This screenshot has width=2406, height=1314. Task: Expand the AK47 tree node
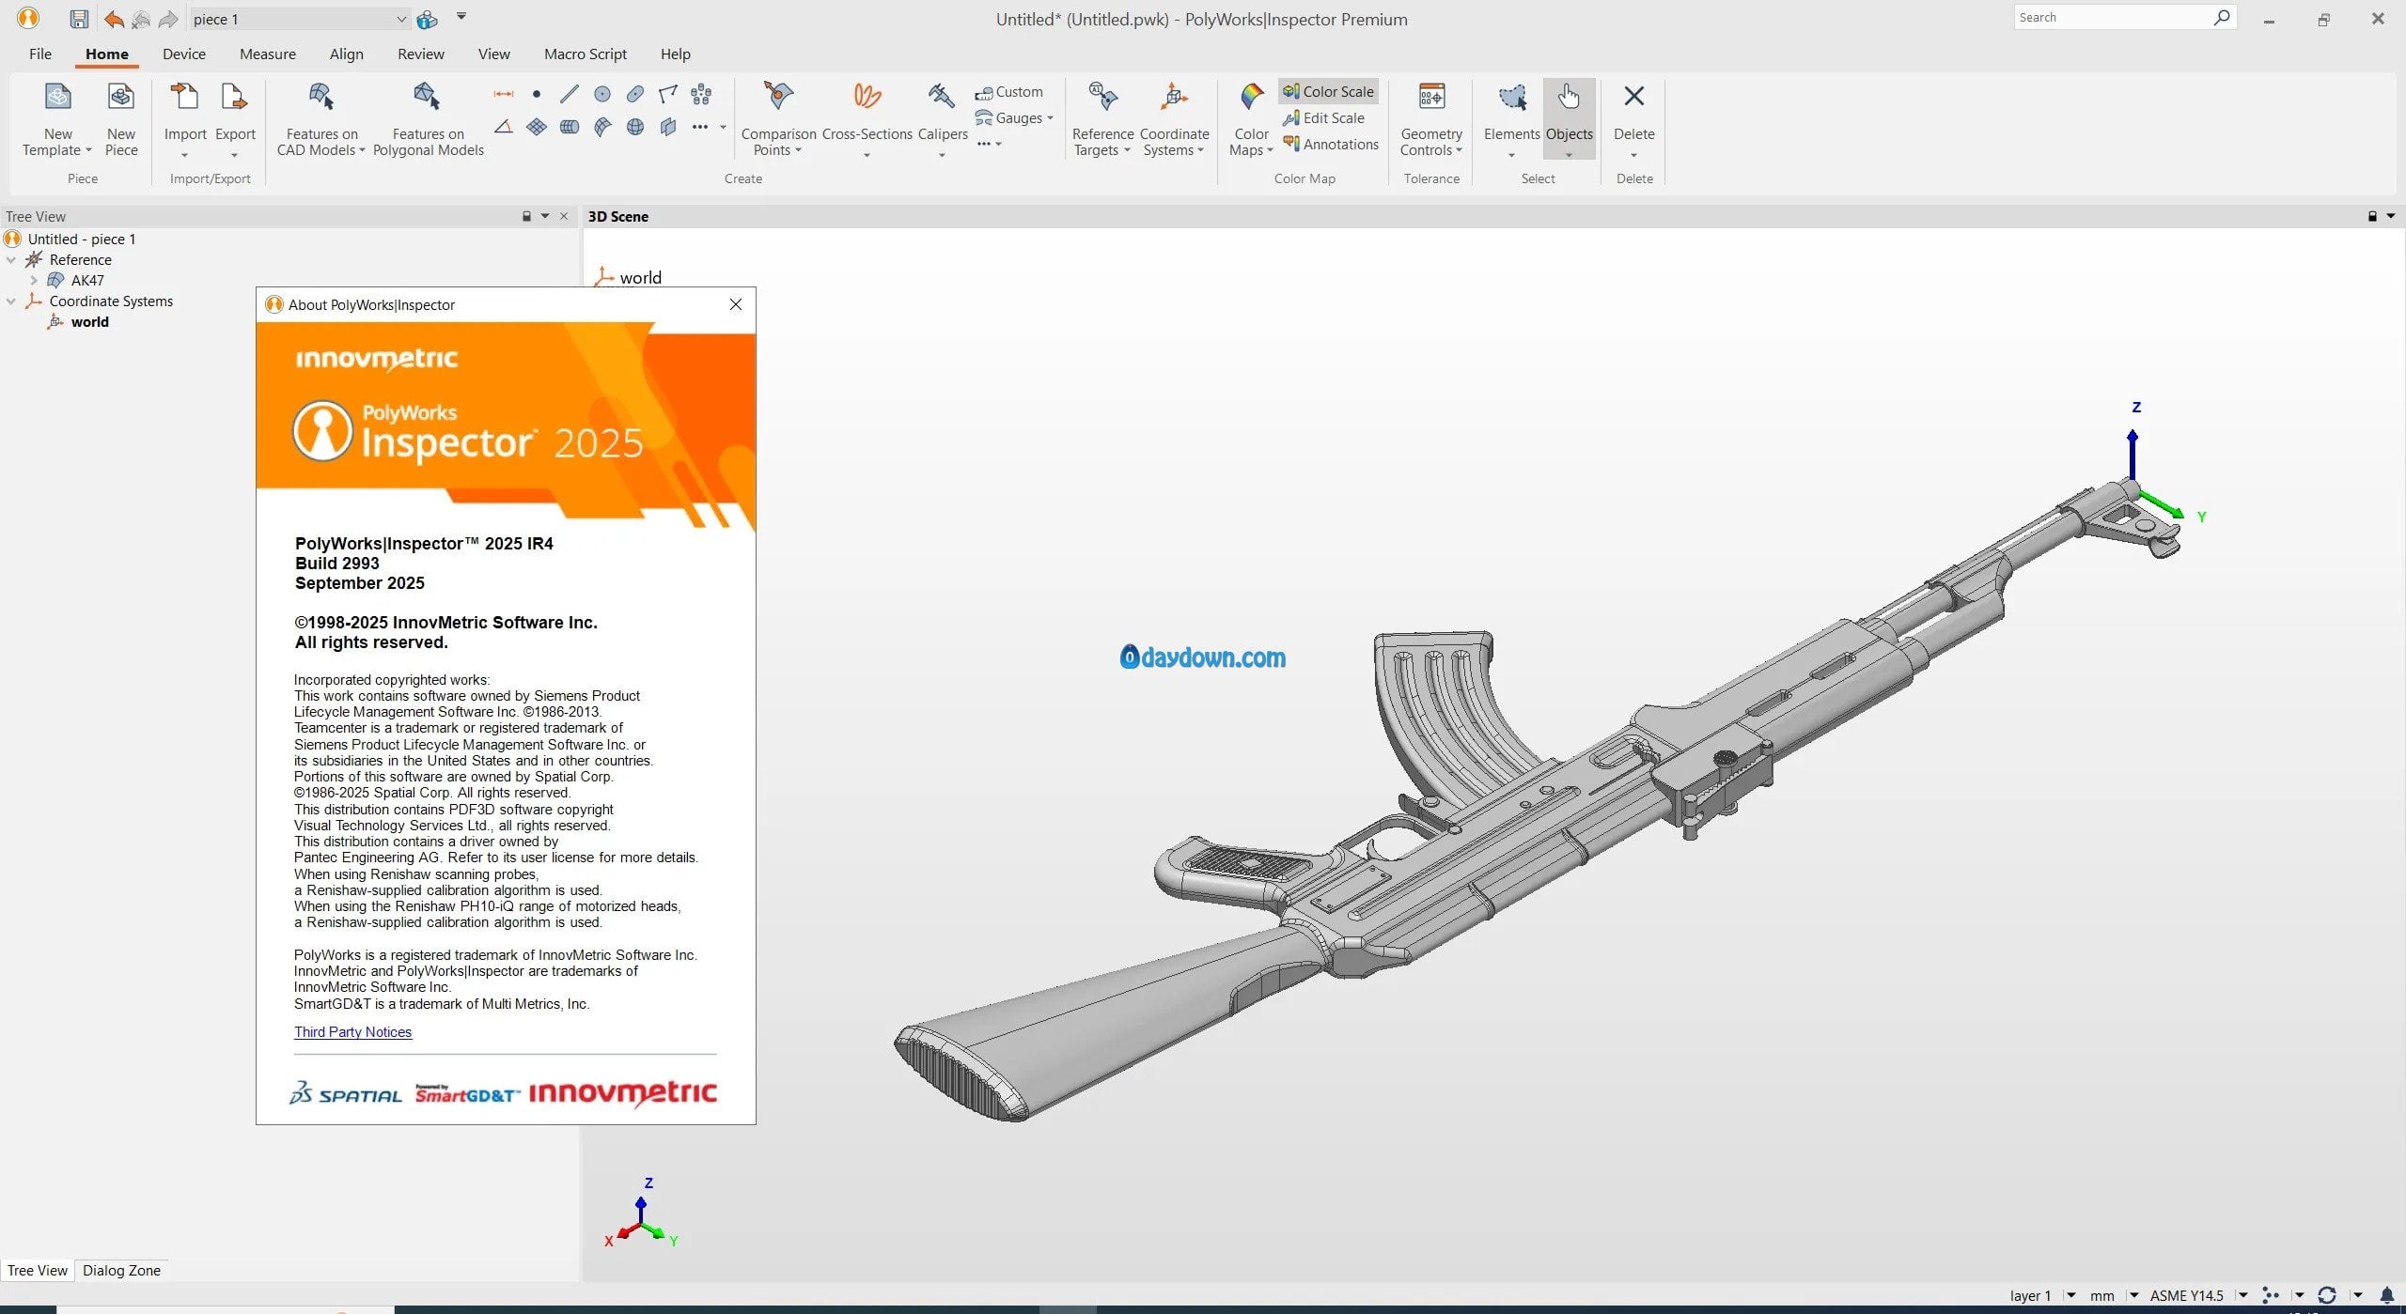tap(34, 280)
